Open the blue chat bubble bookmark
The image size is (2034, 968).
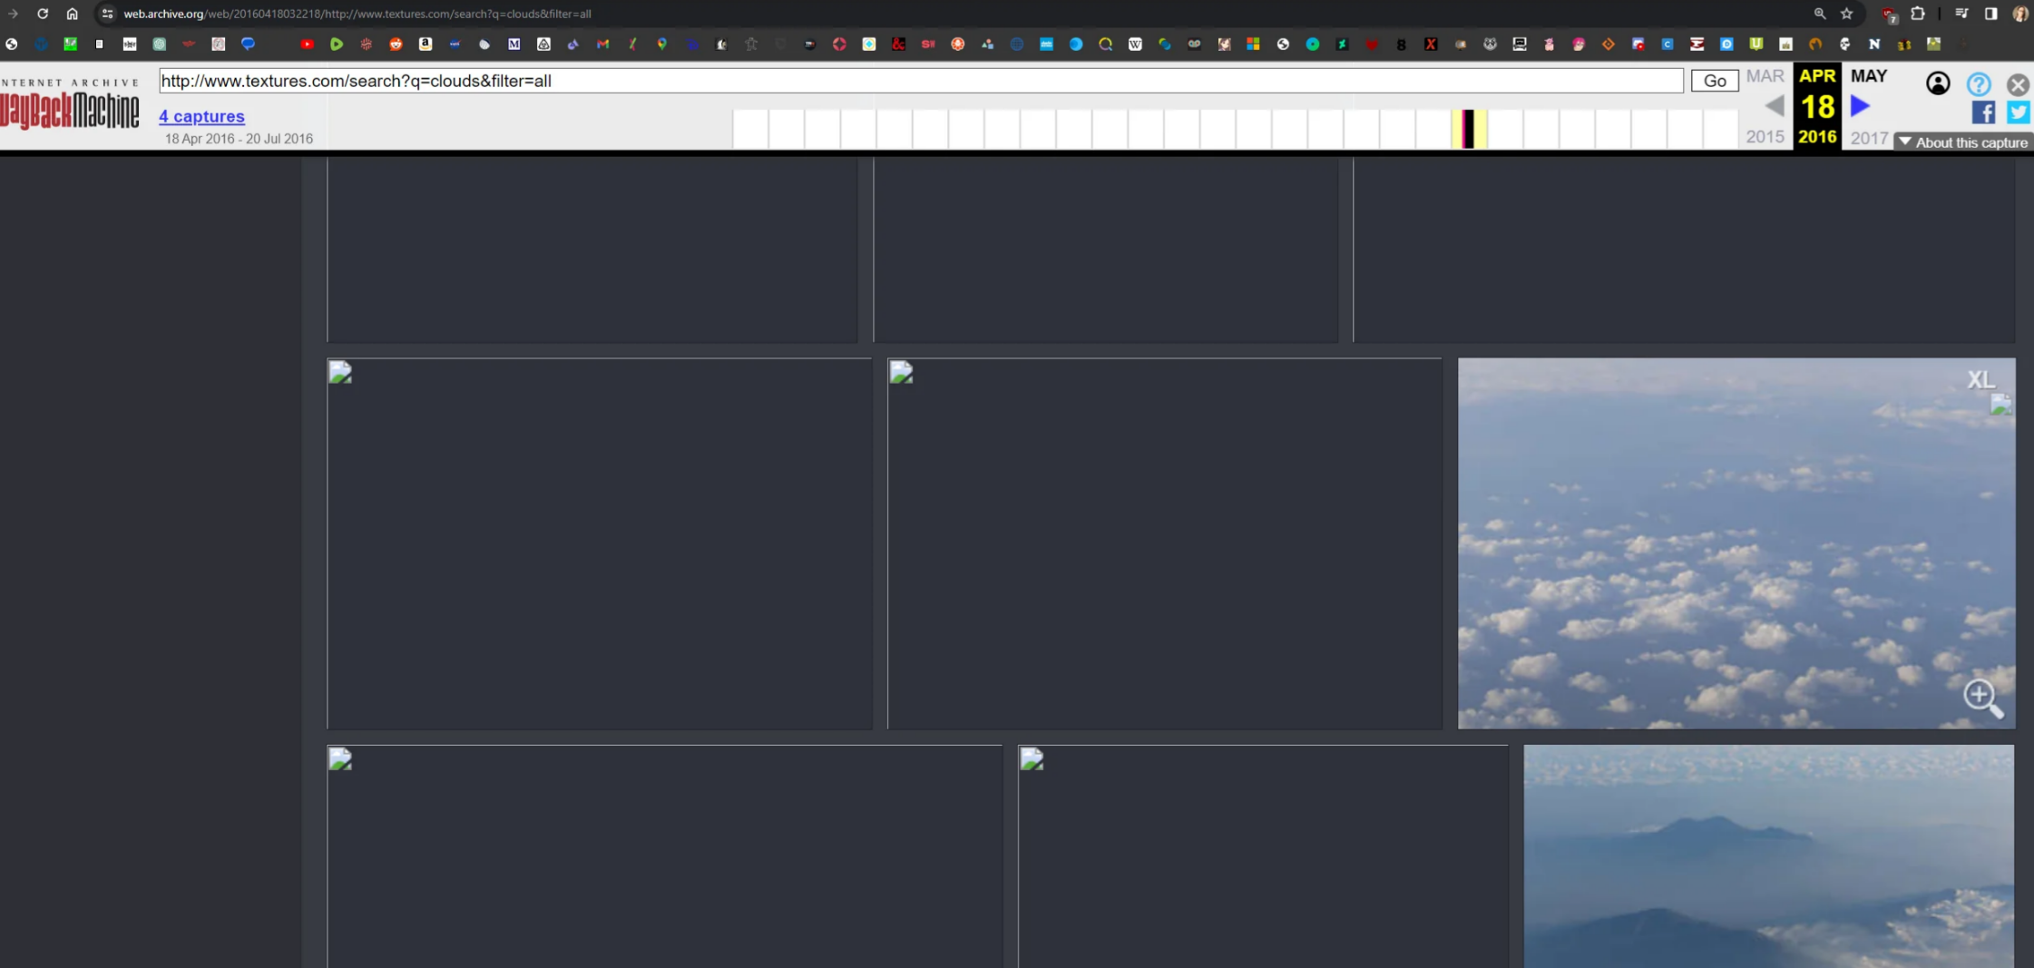[248, 44]
